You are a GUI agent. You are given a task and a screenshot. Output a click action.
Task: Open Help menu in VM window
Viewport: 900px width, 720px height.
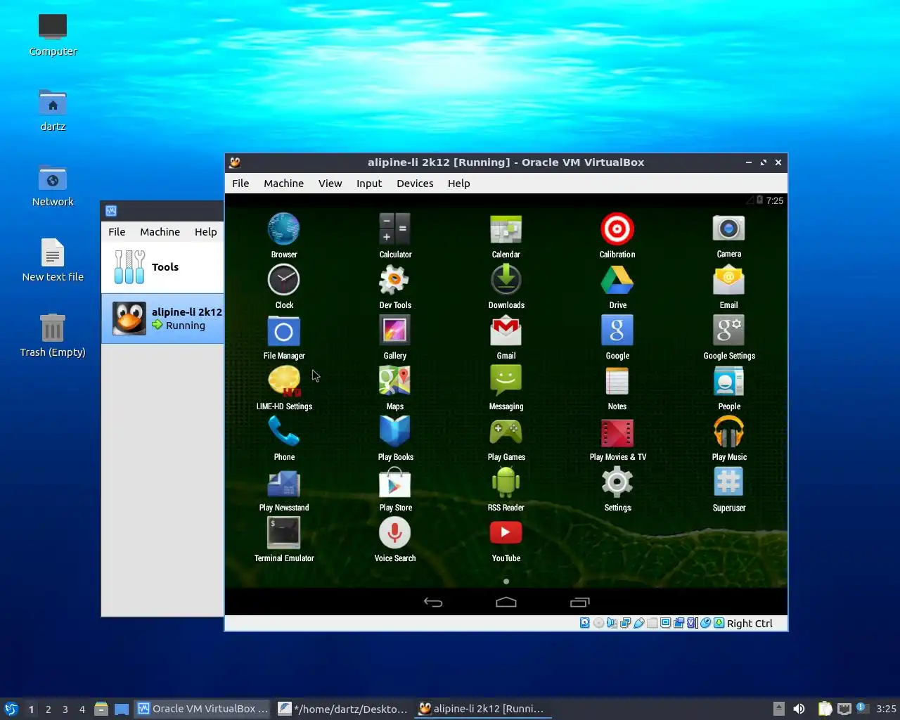(x=458, y=184)
